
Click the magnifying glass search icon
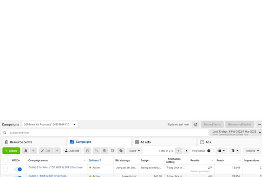click(x=5, y=133)
